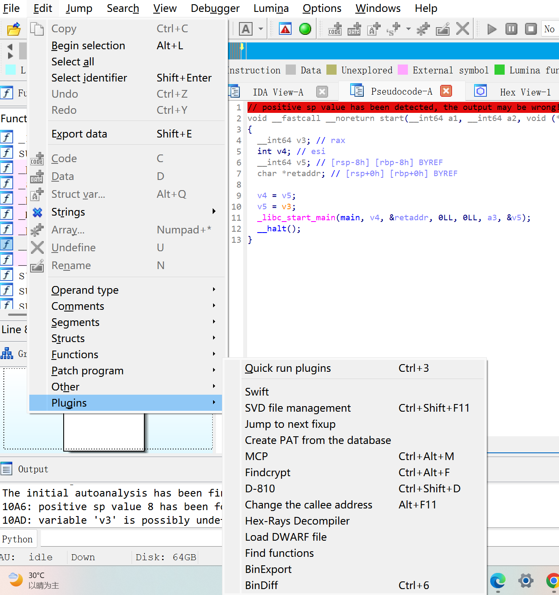
Task: Expand the Other submenu
Action: (x=214, y=386)
